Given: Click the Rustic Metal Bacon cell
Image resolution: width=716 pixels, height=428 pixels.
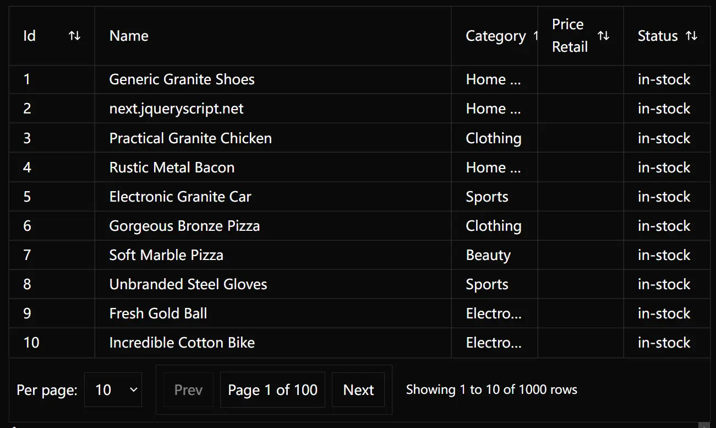Looking at the screenshot, I should click(x=273, y=167).
